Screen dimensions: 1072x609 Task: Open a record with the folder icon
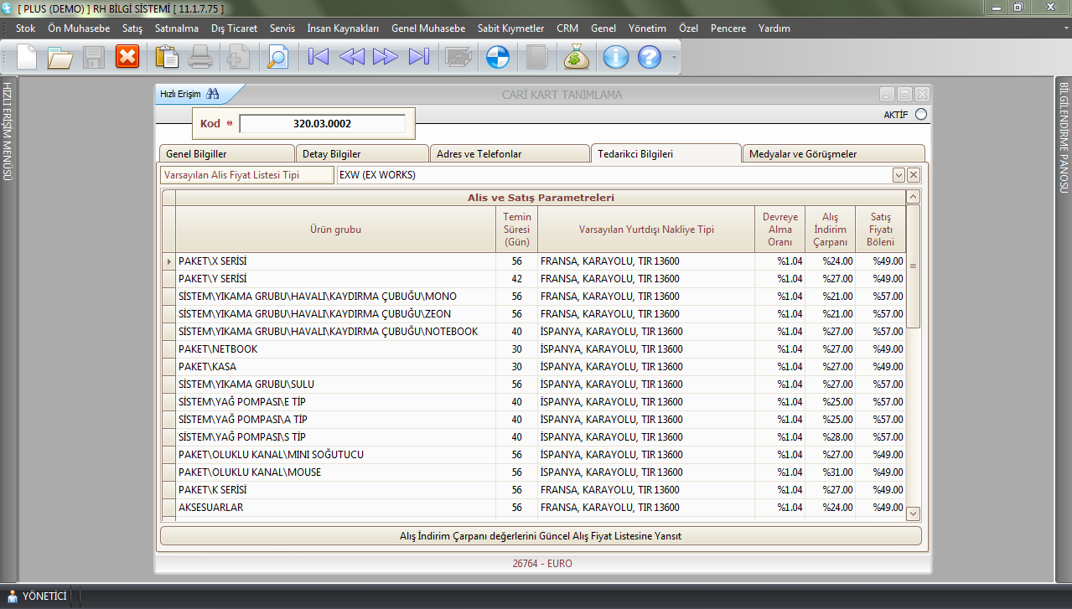60,57
